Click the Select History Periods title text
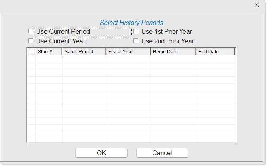This screenshot has width=267, height=166. pos(131,23)
